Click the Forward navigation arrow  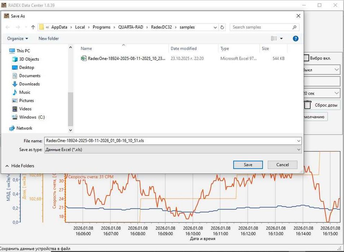coord(18,27)
